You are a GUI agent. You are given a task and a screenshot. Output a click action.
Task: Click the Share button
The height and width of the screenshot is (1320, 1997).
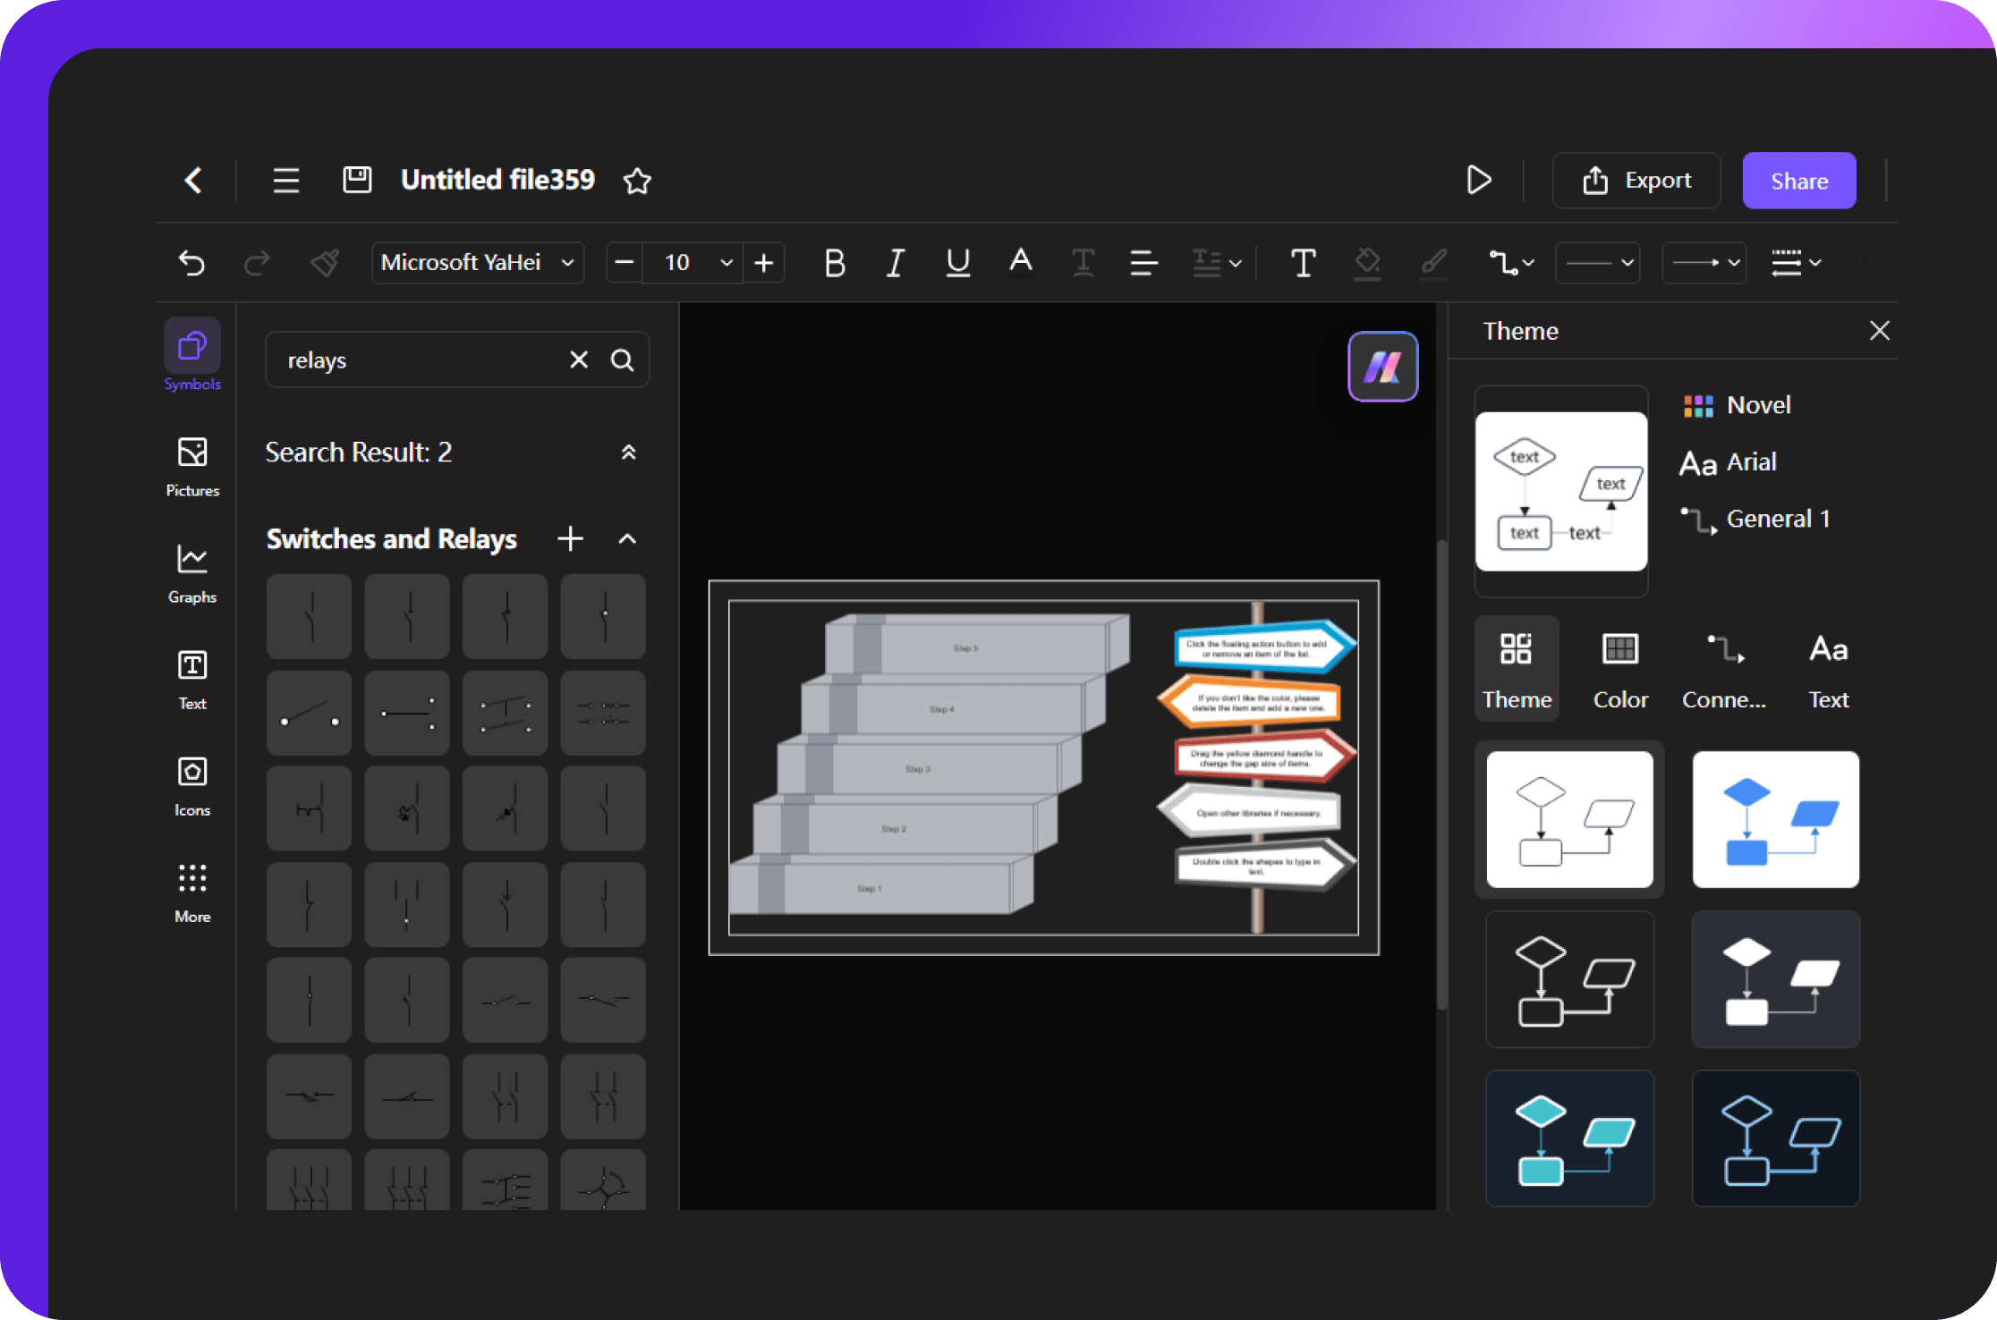tap(1798, 180)
